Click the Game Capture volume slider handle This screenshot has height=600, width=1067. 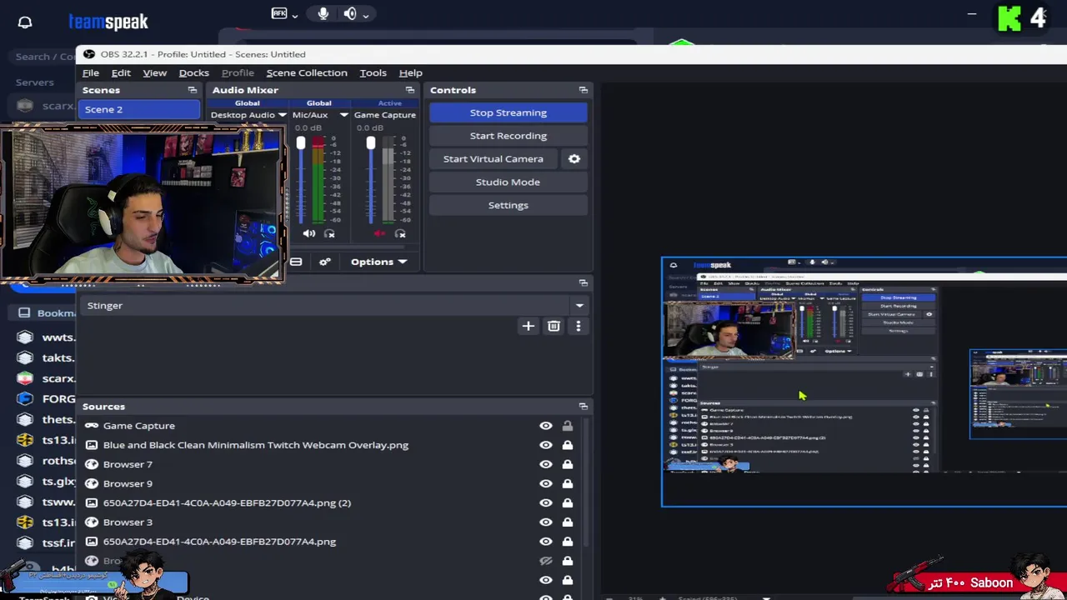click(371, 142)
